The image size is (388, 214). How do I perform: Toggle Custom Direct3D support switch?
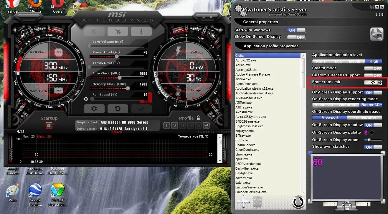(x=373, y=75)
